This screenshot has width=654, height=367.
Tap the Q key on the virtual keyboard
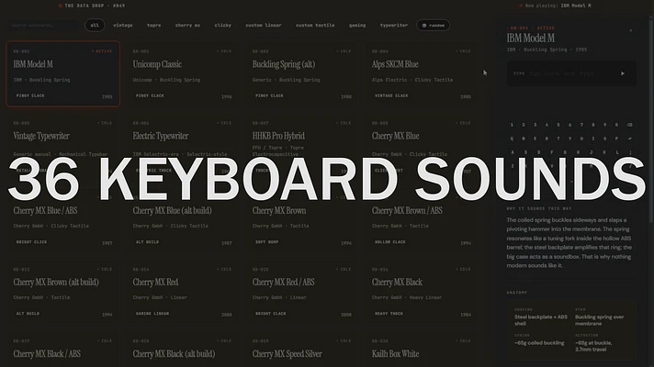coord(512,139)
